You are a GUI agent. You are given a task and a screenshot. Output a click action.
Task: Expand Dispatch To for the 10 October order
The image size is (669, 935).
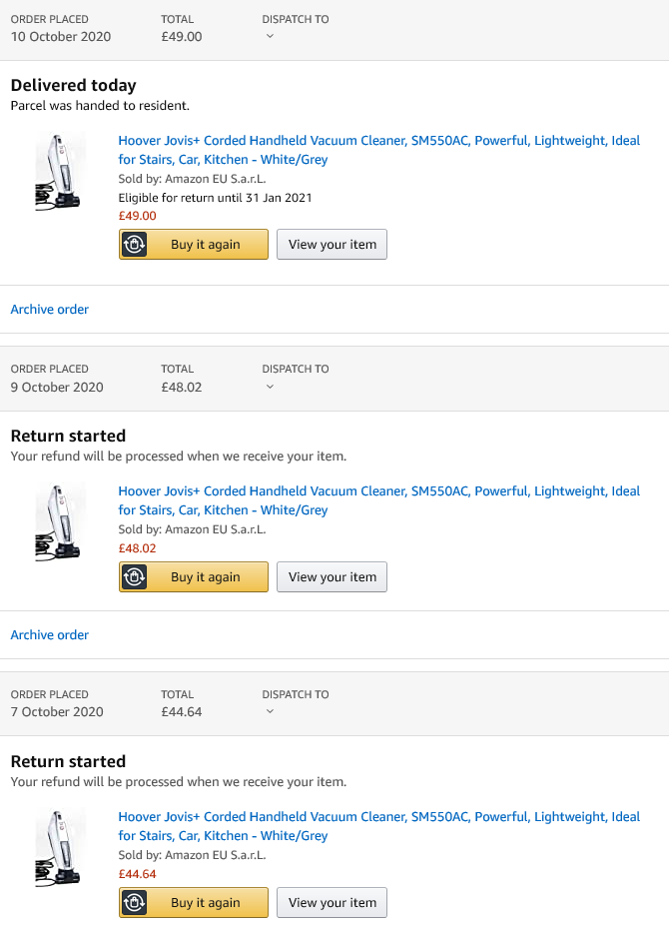[x=271, y=36]
